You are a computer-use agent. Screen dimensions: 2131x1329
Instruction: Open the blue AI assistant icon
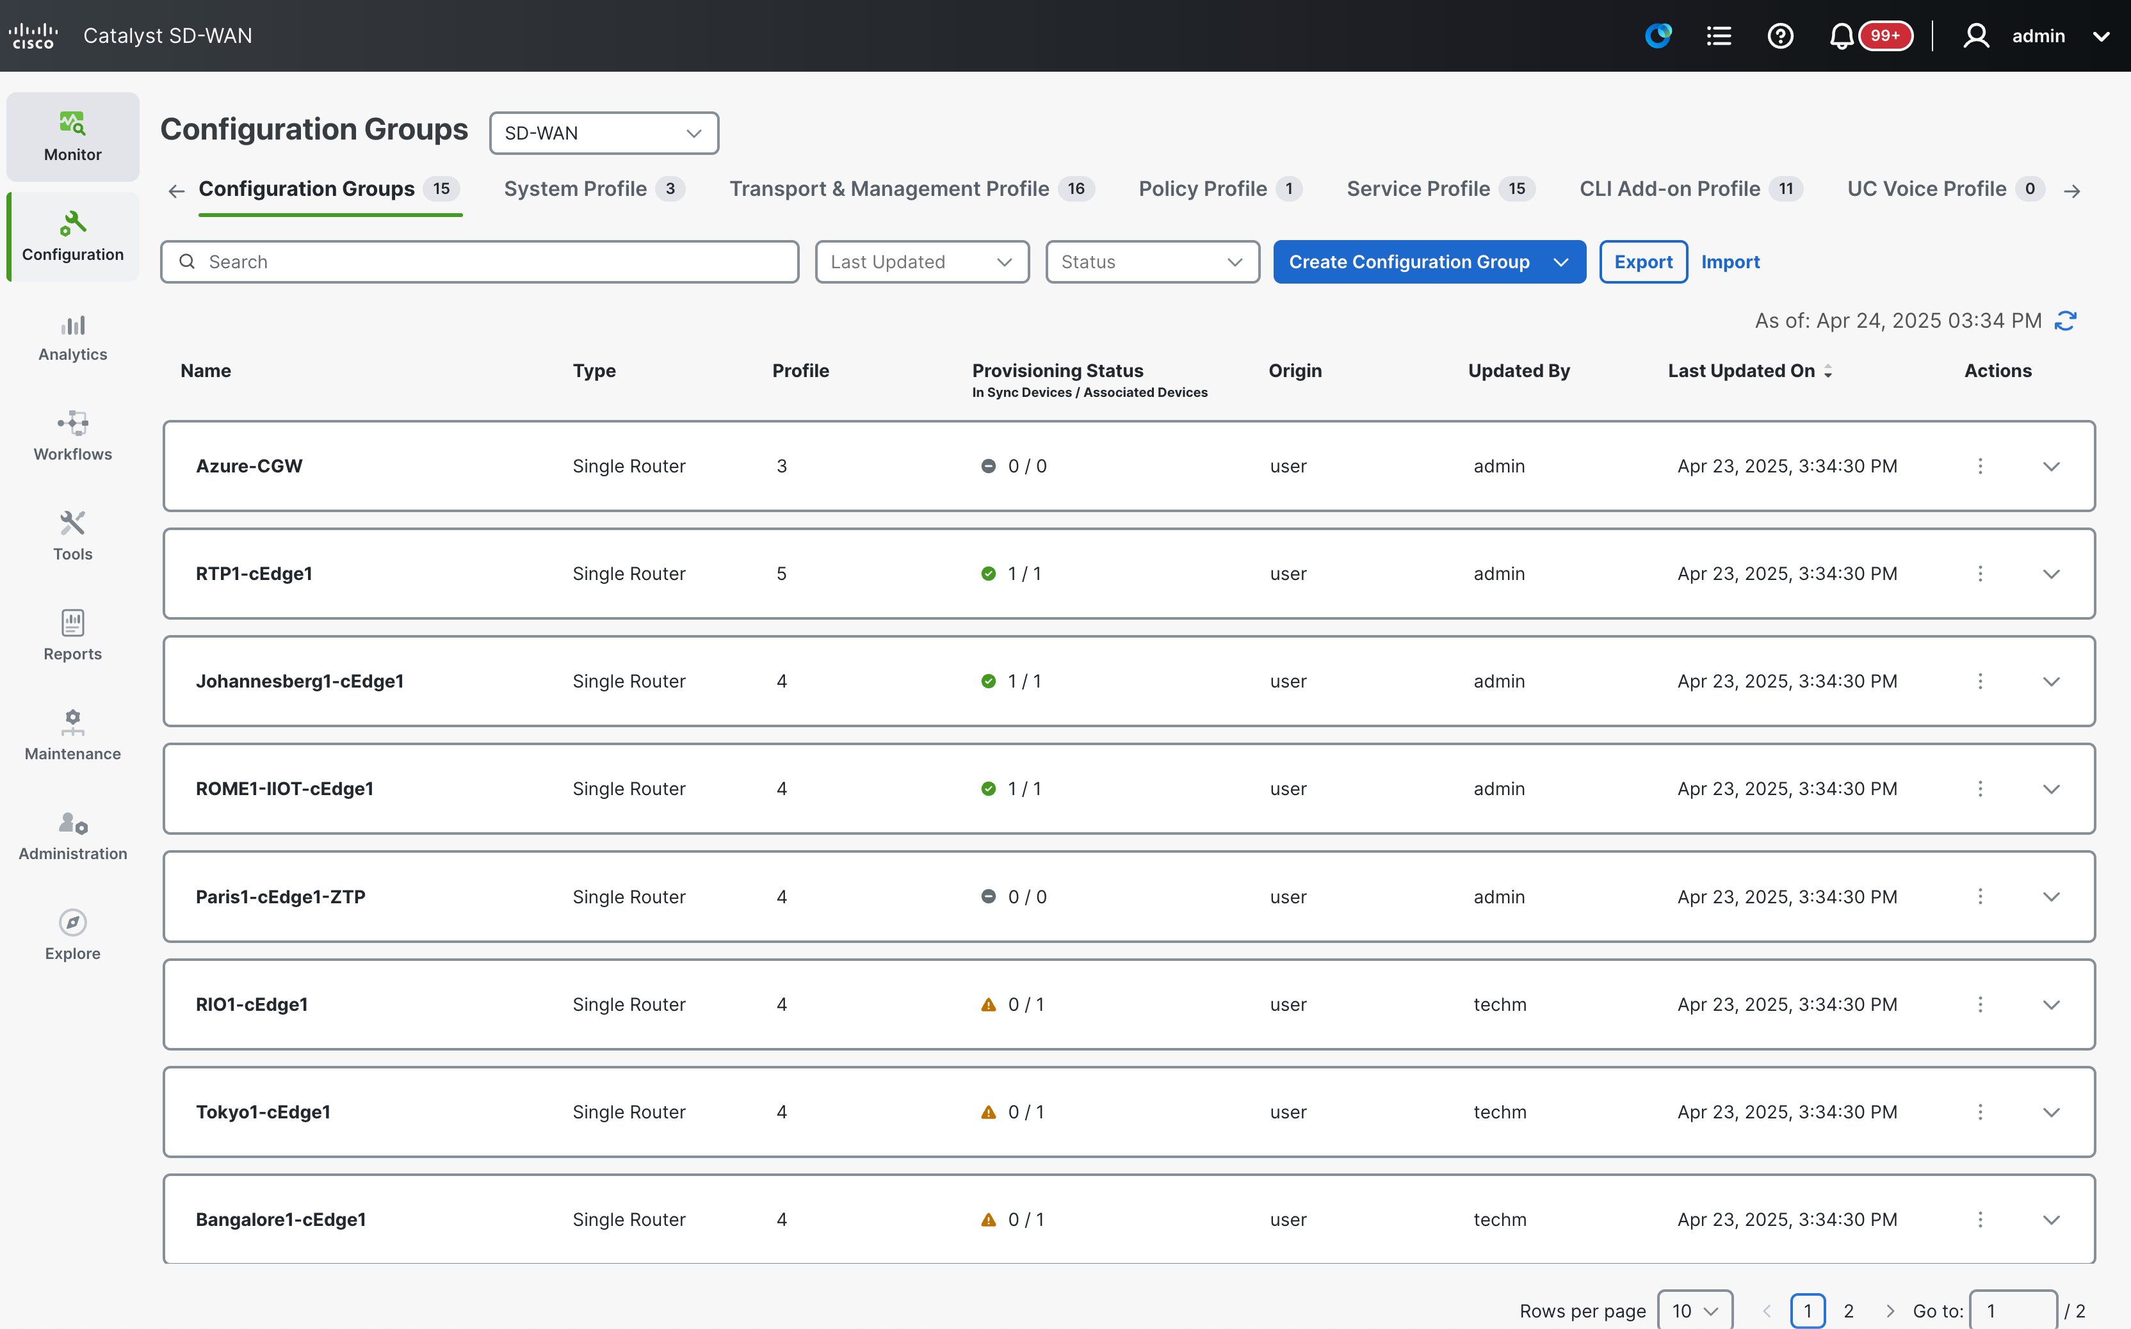pos(1658,36)
